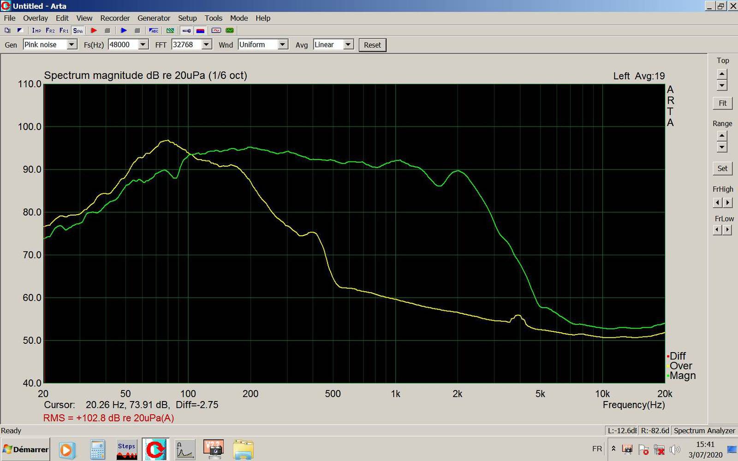Viewport: 738px width, 461px height.
Task: Open the Démarrer start menu
Action: (x=25, y=449)
